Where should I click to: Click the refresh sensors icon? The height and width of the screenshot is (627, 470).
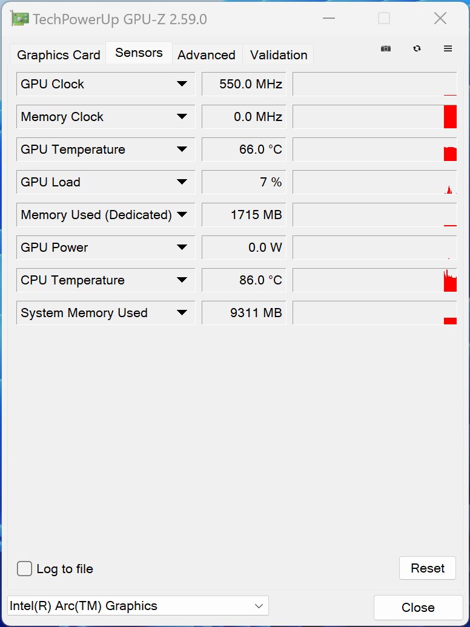point(417,48)
